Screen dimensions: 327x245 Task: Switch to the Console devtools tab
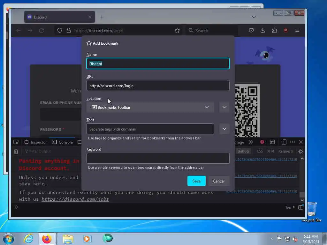click(x=62, y=142)
